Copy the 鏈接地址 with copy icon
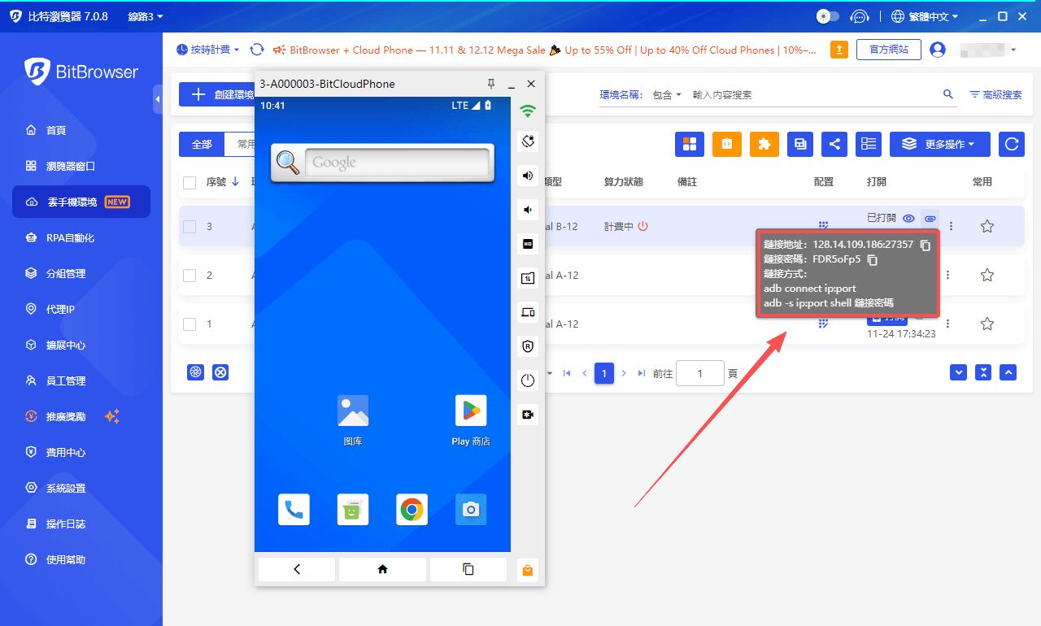Viewport: 1041px width, 626px height. click(x=925, y=245)
